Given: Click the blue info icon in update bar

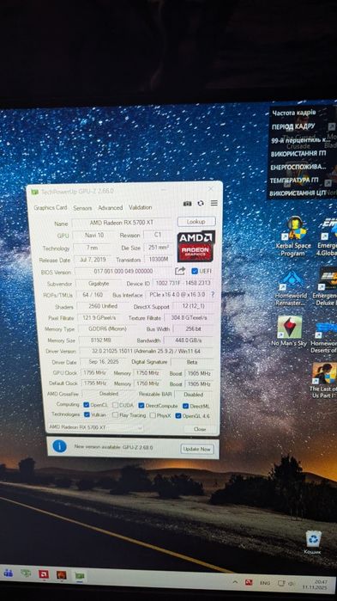Looking at the screenshot, I should pos(60,446).
